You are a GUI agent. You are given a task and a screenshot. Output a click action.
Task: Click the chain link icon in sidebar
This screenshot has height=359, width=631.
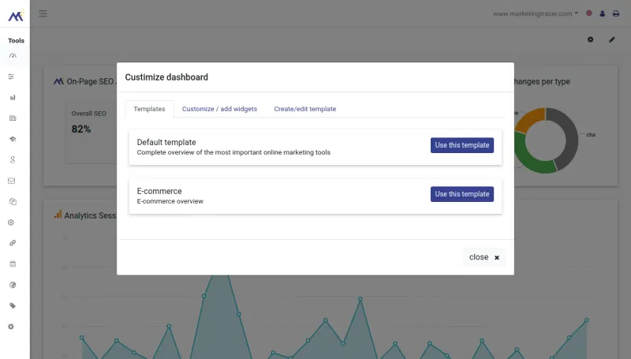tap(13, 243)
